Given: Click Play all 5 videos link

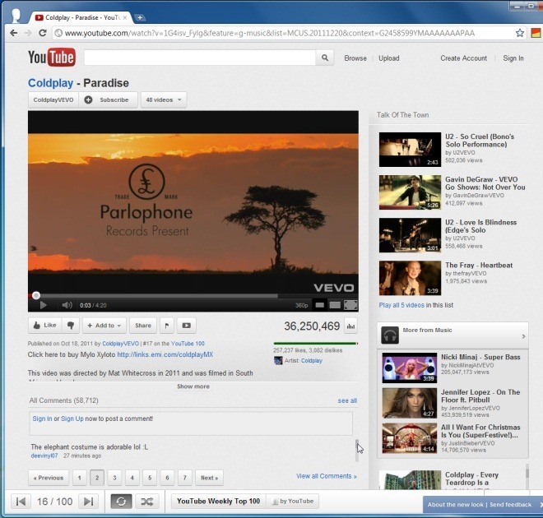Looking at the screenshot, I should click(x=401, y=305).
